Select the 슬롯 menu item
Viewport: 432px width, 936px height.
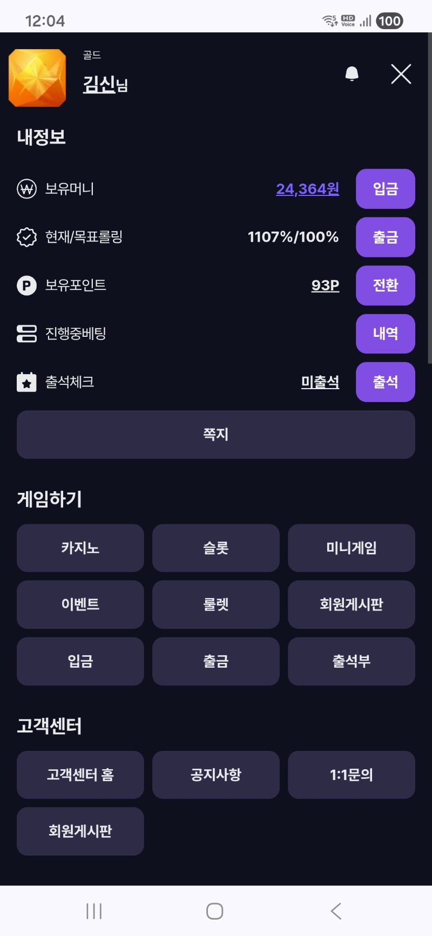point(216,548)
